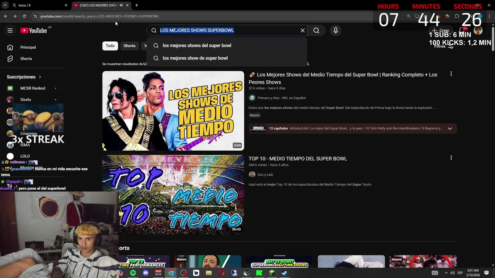Open the tab search dropdown arrow
The width and height of the screenshot is (495, 278).
(x=5, y=5)
